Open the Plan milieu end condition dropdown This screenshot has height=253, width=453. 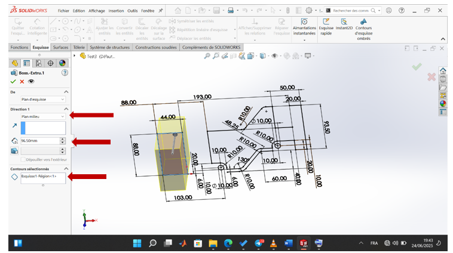coord(43,116)
